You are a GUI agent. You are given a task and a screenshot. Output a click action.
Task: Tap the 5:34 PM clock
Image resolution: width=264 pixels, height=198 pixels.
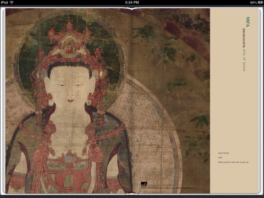click(x=132, y=2)
